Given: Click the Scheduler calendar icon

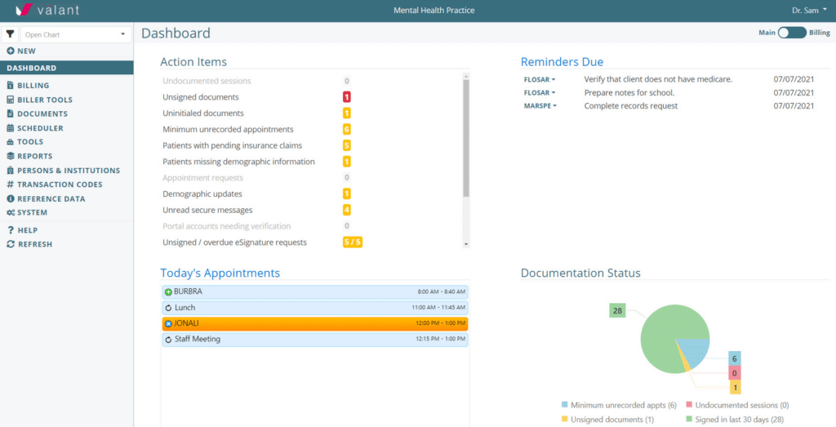Looking at the screenshot, I should tap(10, 128).
